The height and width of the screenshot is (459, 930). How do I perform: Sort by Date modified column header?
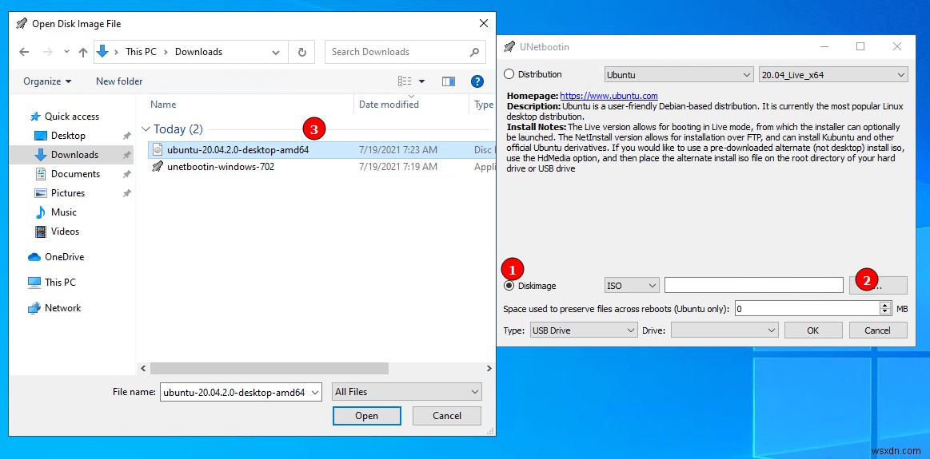(x=389, y=105)
